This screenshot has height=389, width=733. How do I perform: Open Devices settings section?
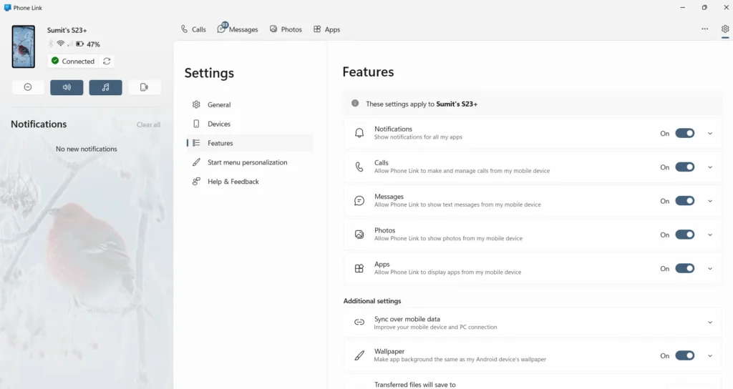[x=250, y=124]
